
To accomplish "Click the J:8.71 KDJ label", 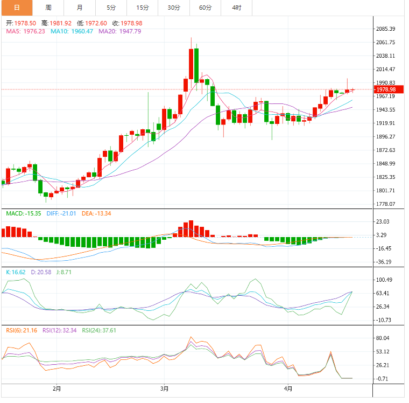I will coord(64,272).
